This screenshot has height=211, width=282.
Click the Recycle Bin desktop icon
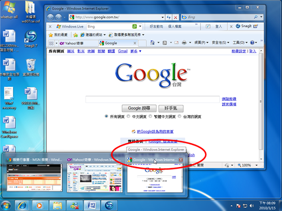coord(31,68)
